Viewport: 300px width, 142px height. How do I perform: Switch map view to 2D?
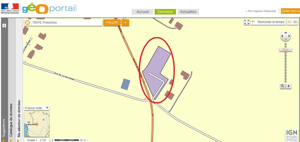point(290,22)
